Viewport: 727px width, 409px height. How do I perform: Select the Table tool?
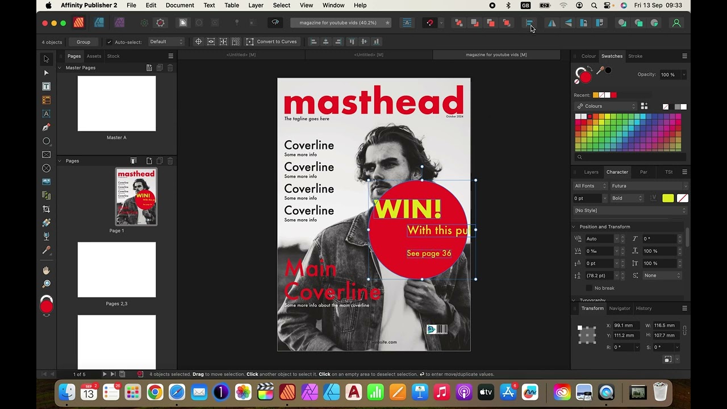(47, 100)
